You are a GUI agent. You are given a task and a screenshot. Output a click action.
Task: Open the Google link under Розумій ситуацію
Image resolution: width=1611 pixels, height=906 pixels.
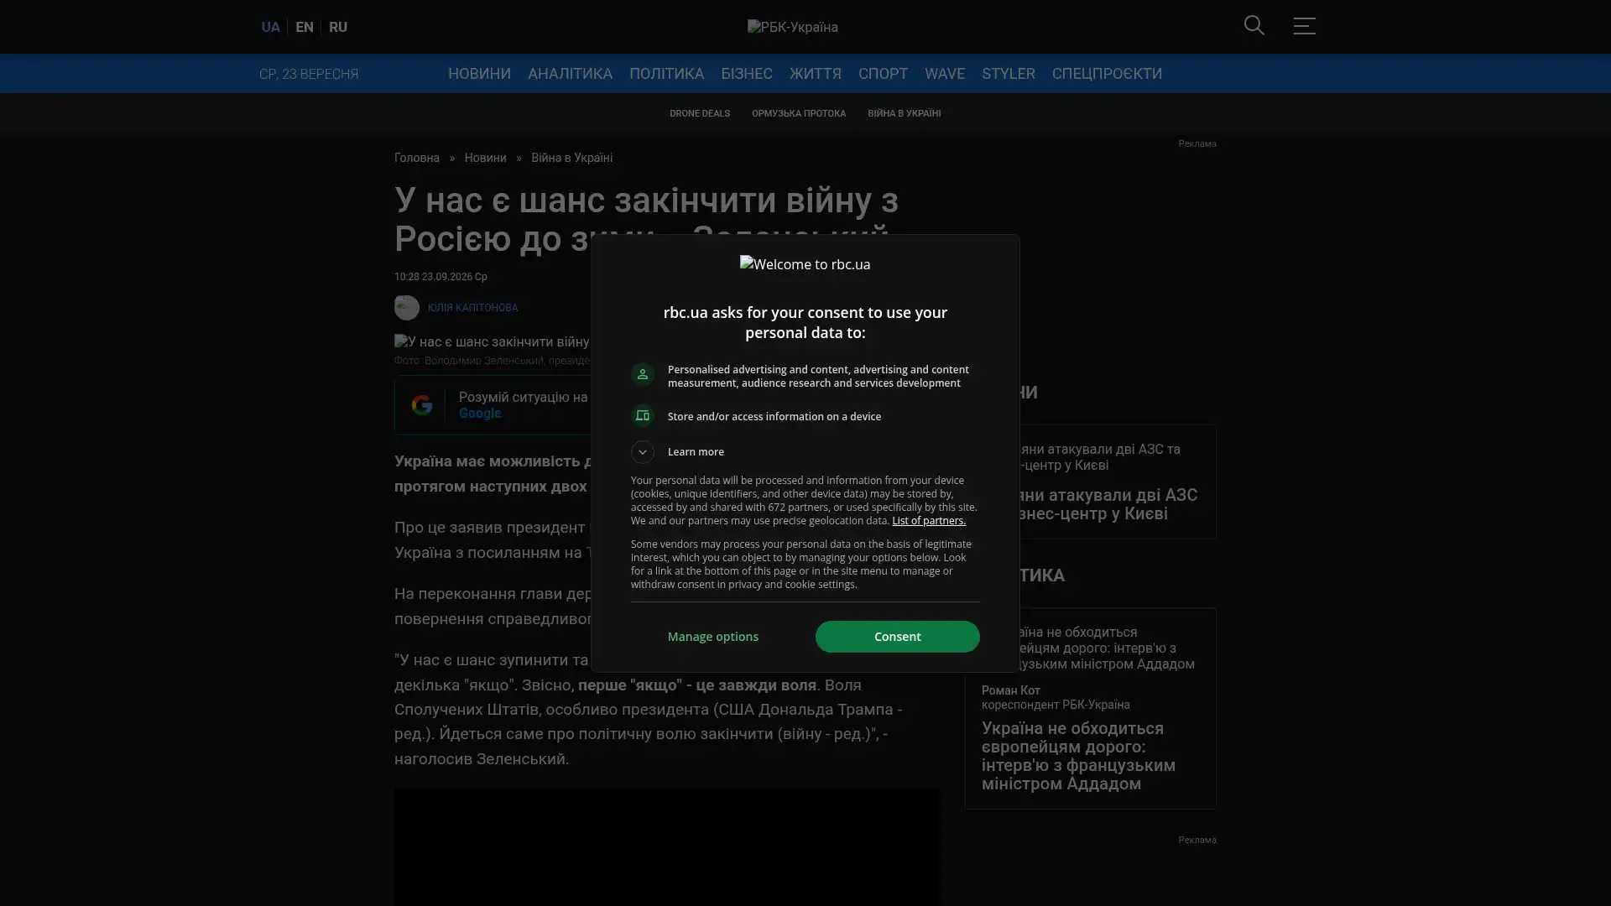click(x=480, y=414)
